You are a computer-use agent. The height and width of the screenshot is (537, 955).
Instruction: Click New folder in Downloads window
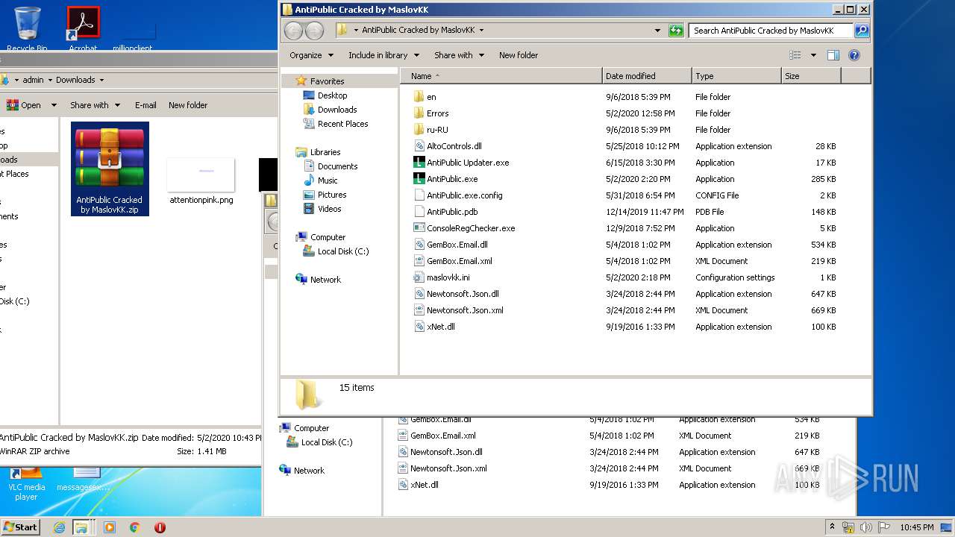188,105
